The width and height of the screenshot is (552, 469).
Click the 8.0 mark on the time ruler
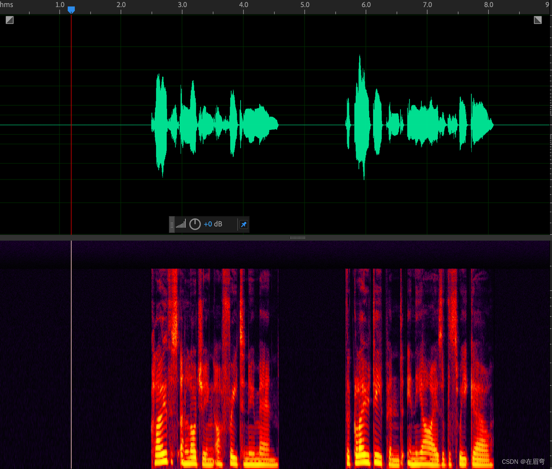click(x=489, y=5)
